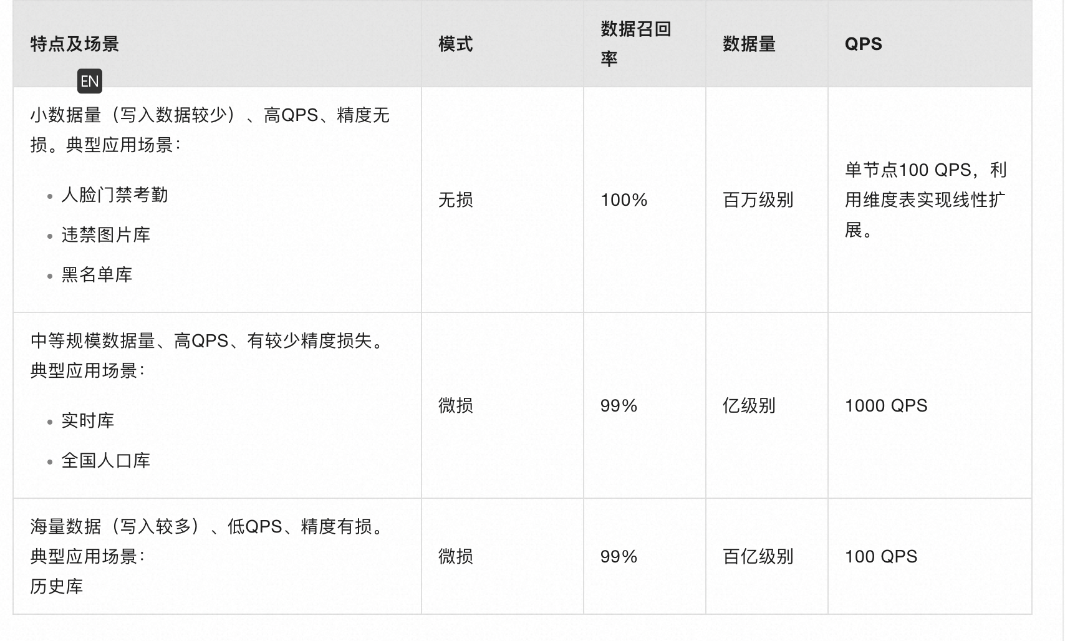Image resolution: width=1065 pixels, height=641 pixels.
Task: Click the 亿级别 data volume cell
Action: click(749, 406)
